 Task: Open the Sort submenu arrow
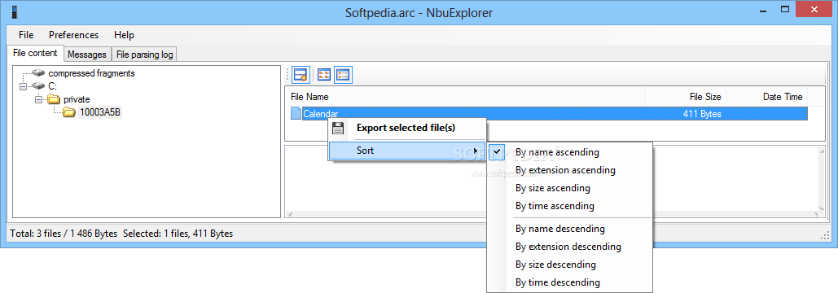476,151
